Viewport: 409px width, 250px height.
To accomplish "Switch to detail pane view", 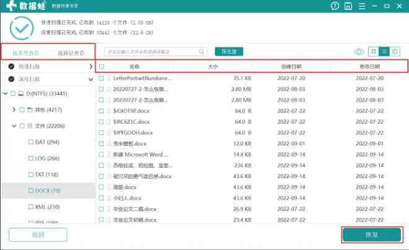I will pos(395,51).
